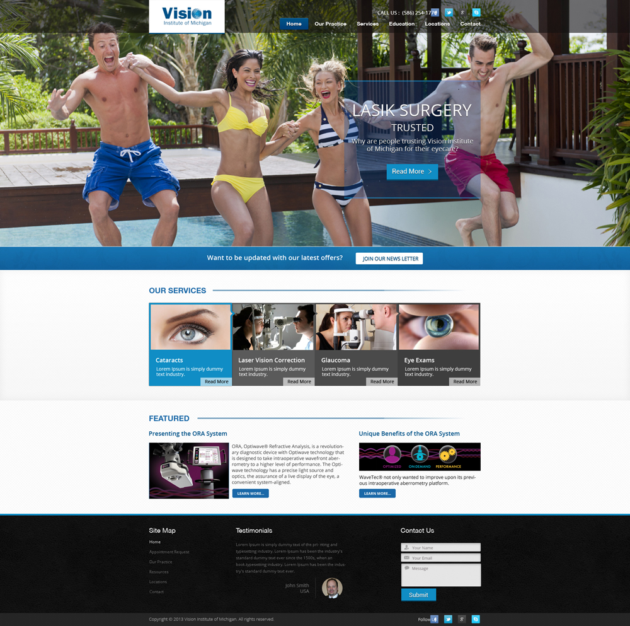The height and width of the screenshot is (626, 630).
Task: Click the Eye Exams service title
Action: [419, 360]
